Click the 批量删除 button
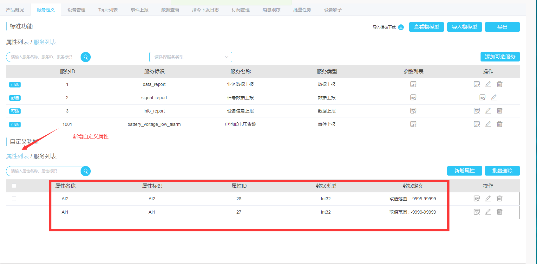 (x=502, y=171)
